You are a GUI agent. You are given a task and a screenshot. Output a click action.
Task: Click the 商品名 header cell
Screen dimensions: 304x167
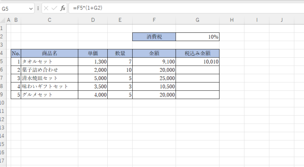[49, 53]
